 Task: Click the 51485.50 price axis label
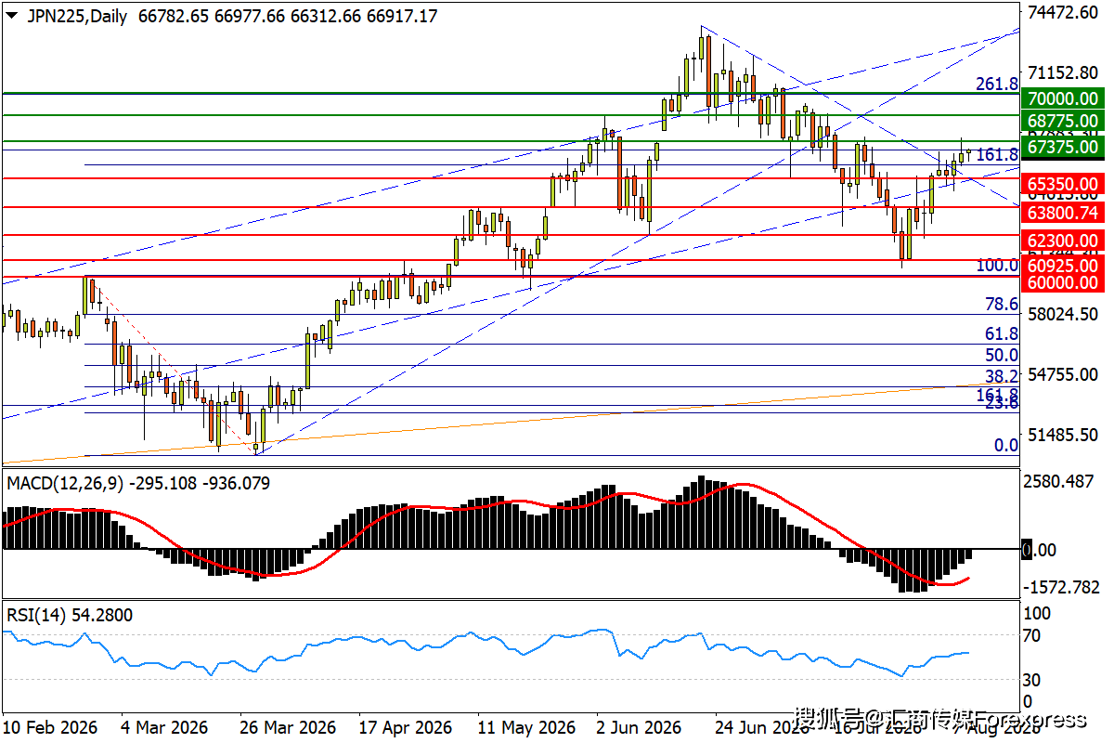click(1064, 435)
